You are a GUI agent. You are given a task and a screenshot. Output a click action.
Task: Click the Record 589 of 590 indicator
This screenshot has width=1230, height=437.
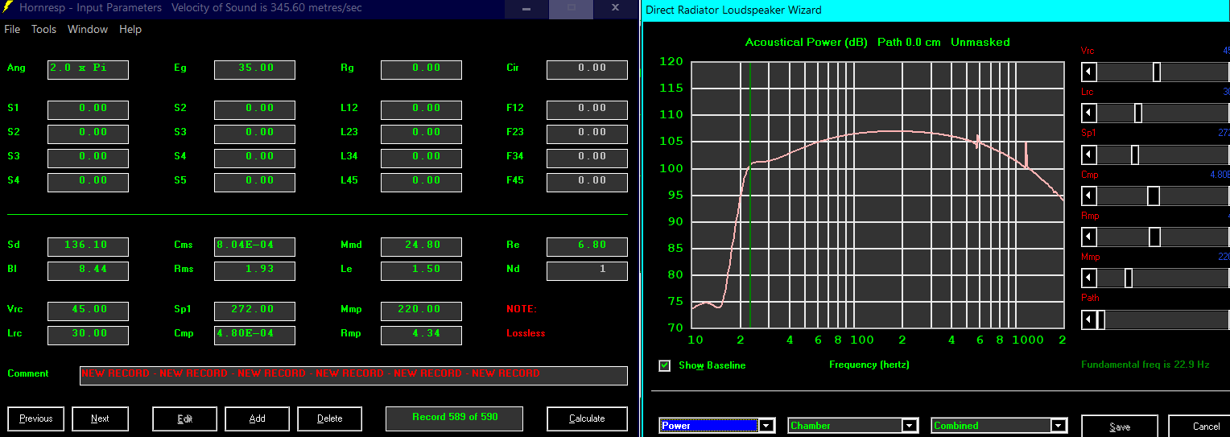click(x=454, y=418)
